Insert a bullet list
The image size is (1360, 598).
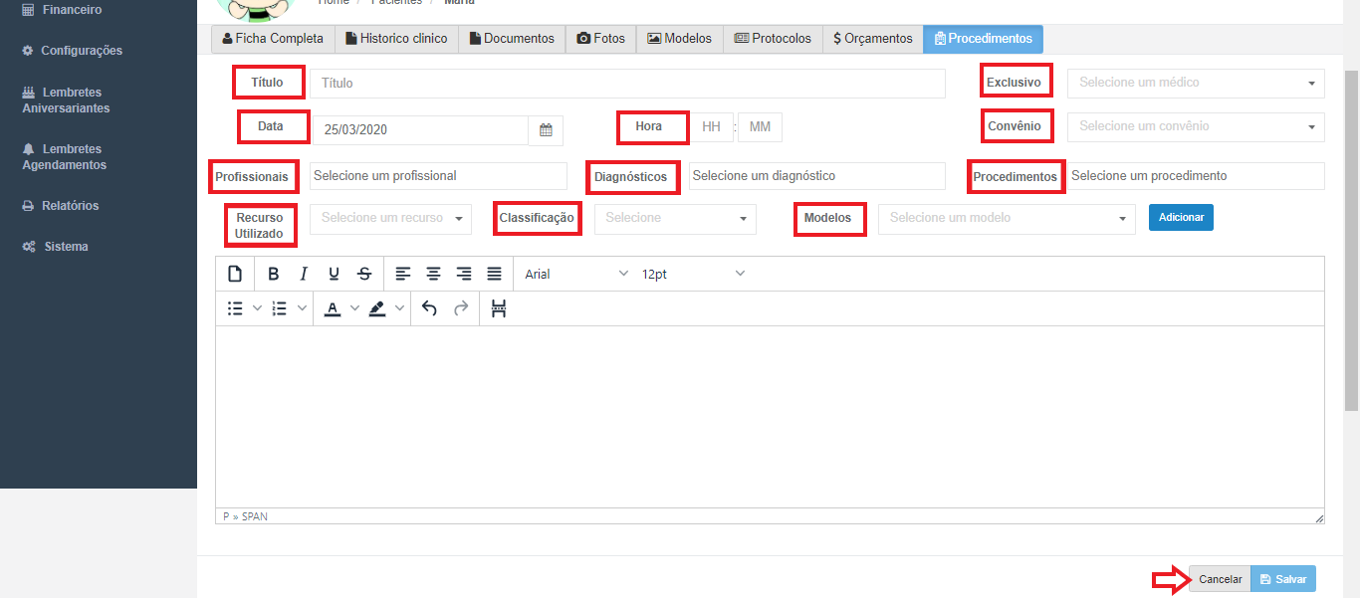pos(236,308)
